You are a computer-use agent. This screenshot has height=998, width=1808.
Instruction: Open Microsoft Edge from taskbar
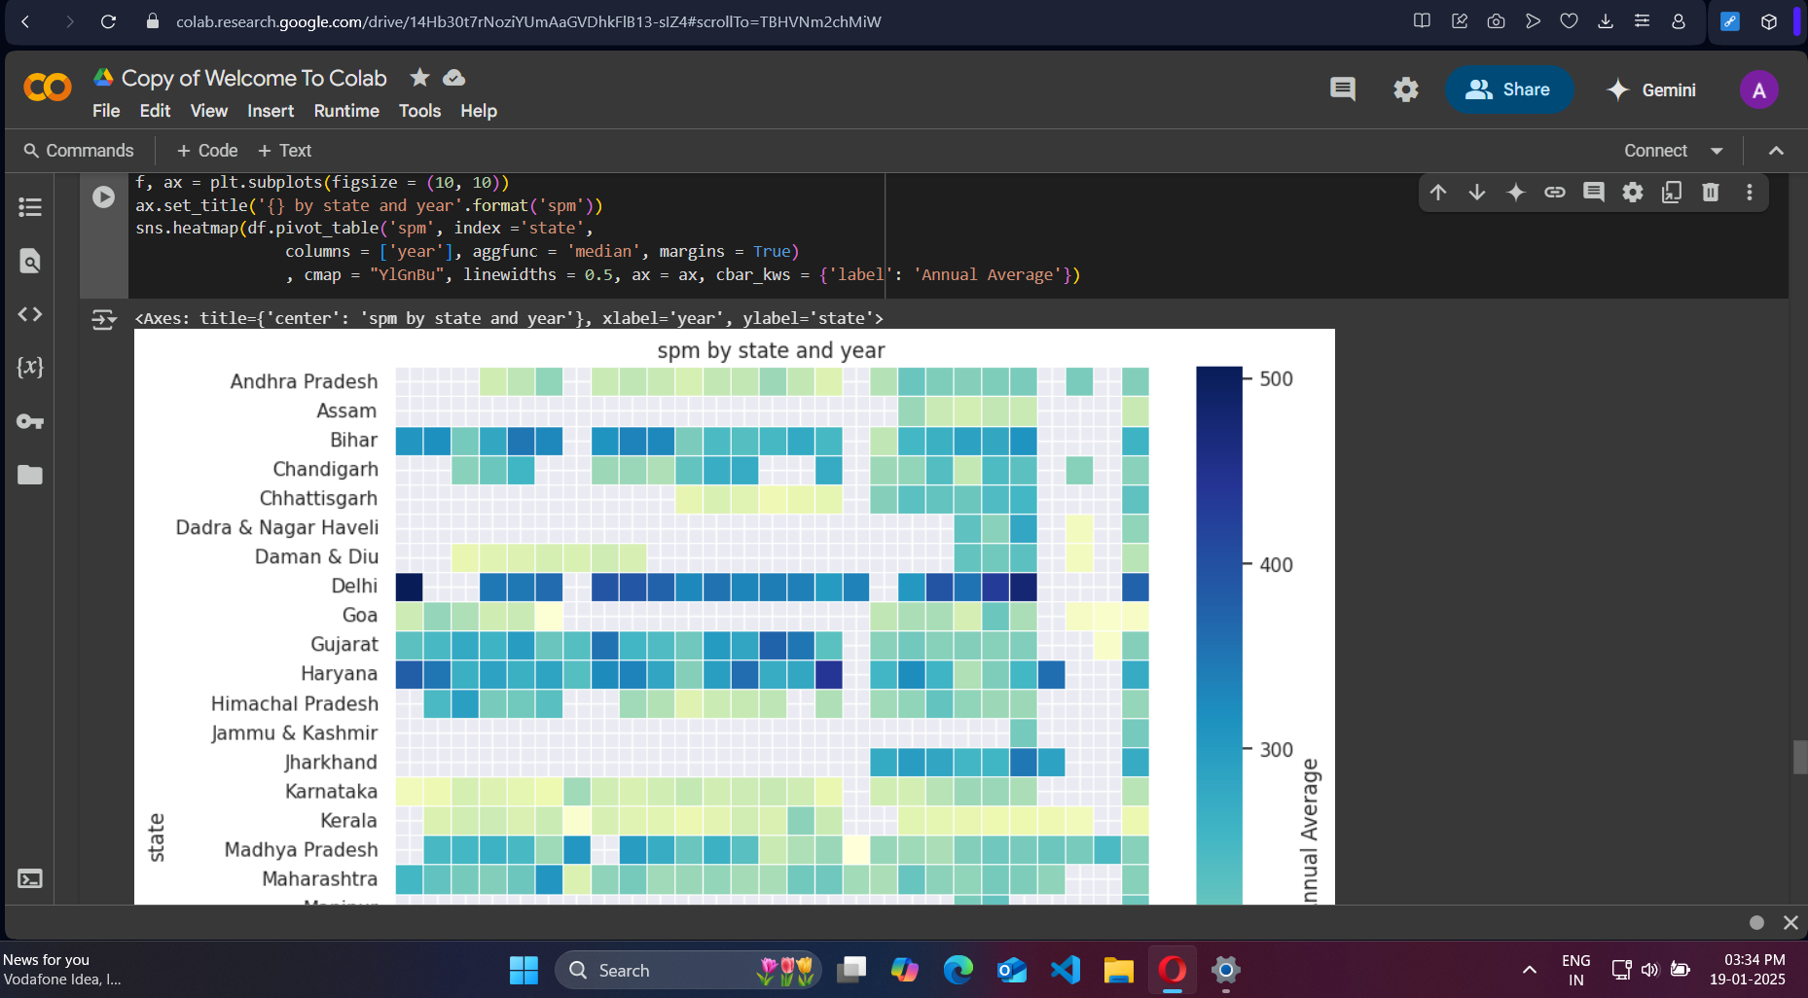click(x=958, y=970)
